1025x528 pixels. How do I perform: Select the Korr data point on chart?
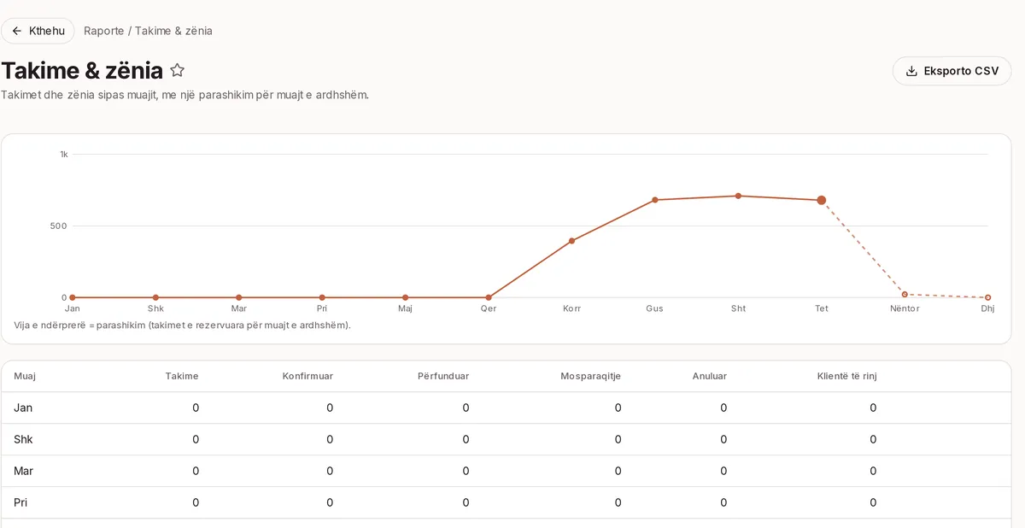pyautogui.click(x=571, y=241)
